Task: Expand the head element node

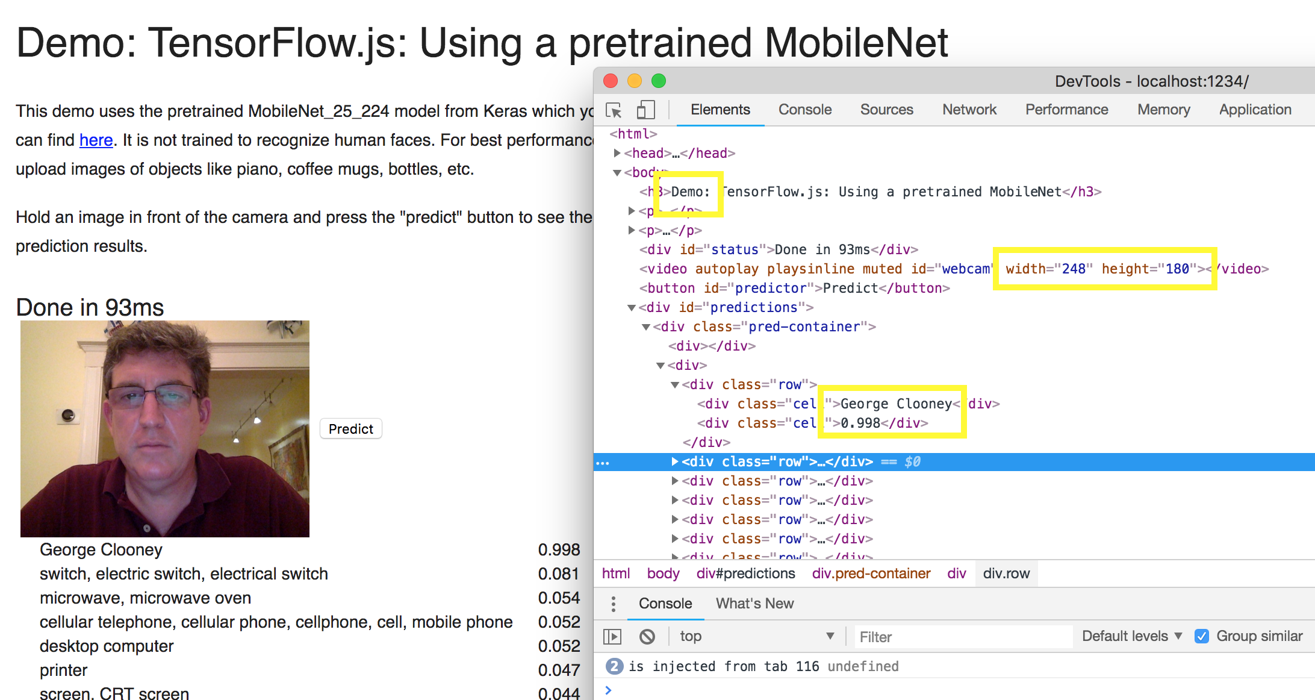Action: (x=617, y=153)
